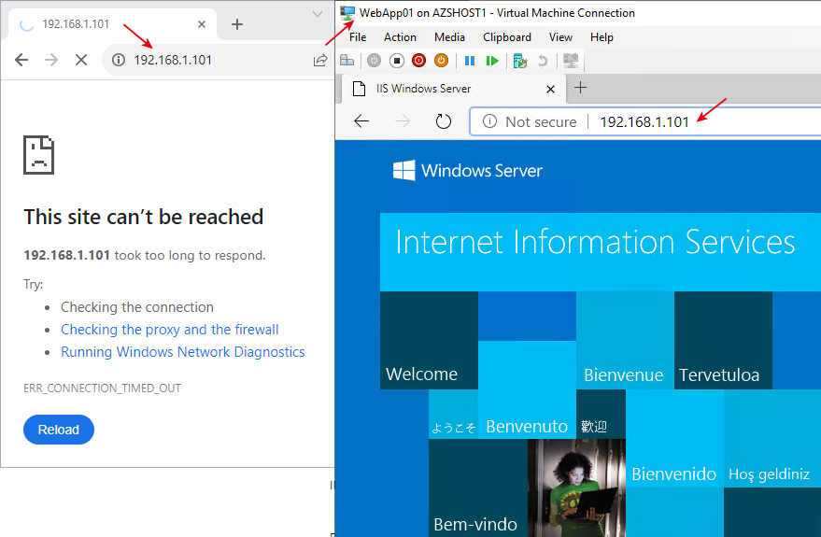Click Ctrl+Alt+Delete icon in VM toolbar
The height and width of the screenshot is (537, 821).
347,61
